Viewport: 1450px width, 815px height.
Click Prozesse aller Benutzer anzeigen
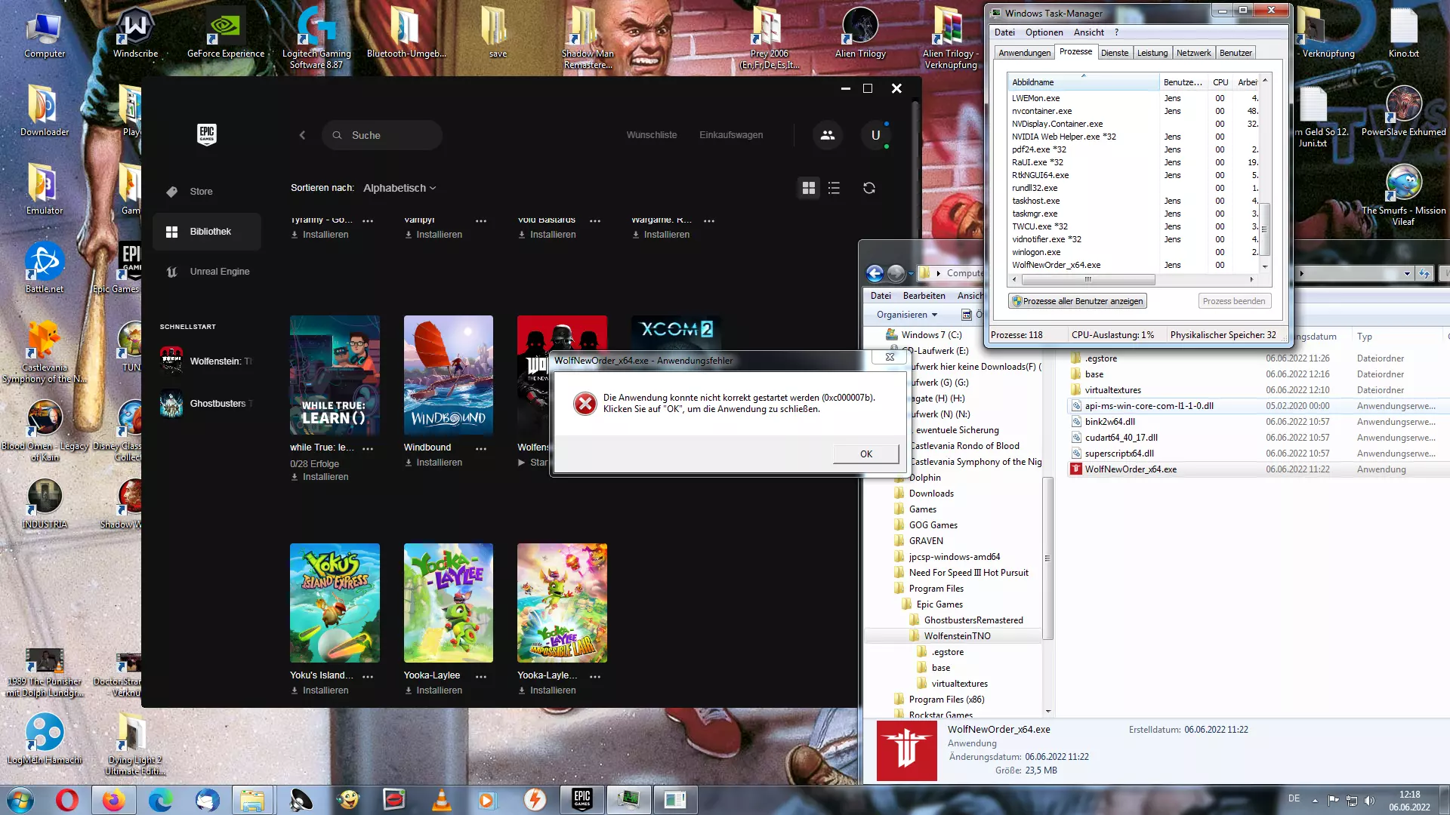point(1078,301)
